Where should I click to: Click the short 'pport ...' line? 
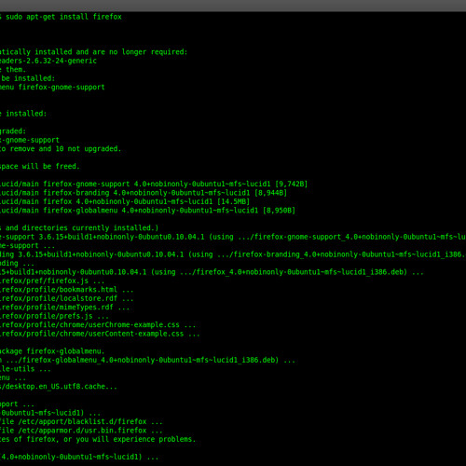click(x=17, y=404)
